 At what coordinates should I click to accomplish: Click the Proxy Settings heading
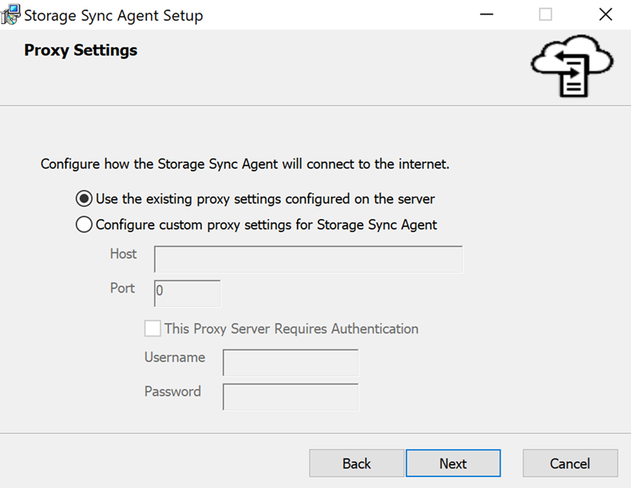click(80, 50)
